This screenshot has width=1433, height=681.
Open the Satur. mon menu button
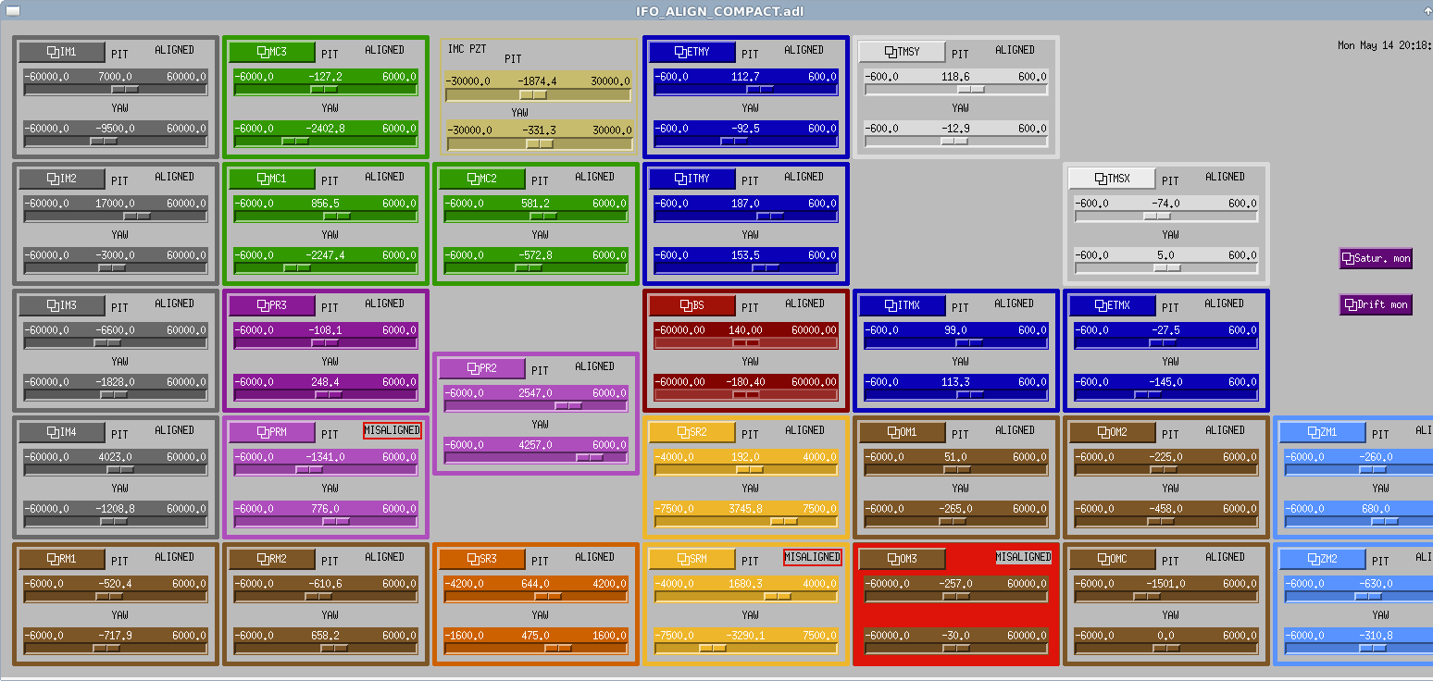coord(1376,259)
